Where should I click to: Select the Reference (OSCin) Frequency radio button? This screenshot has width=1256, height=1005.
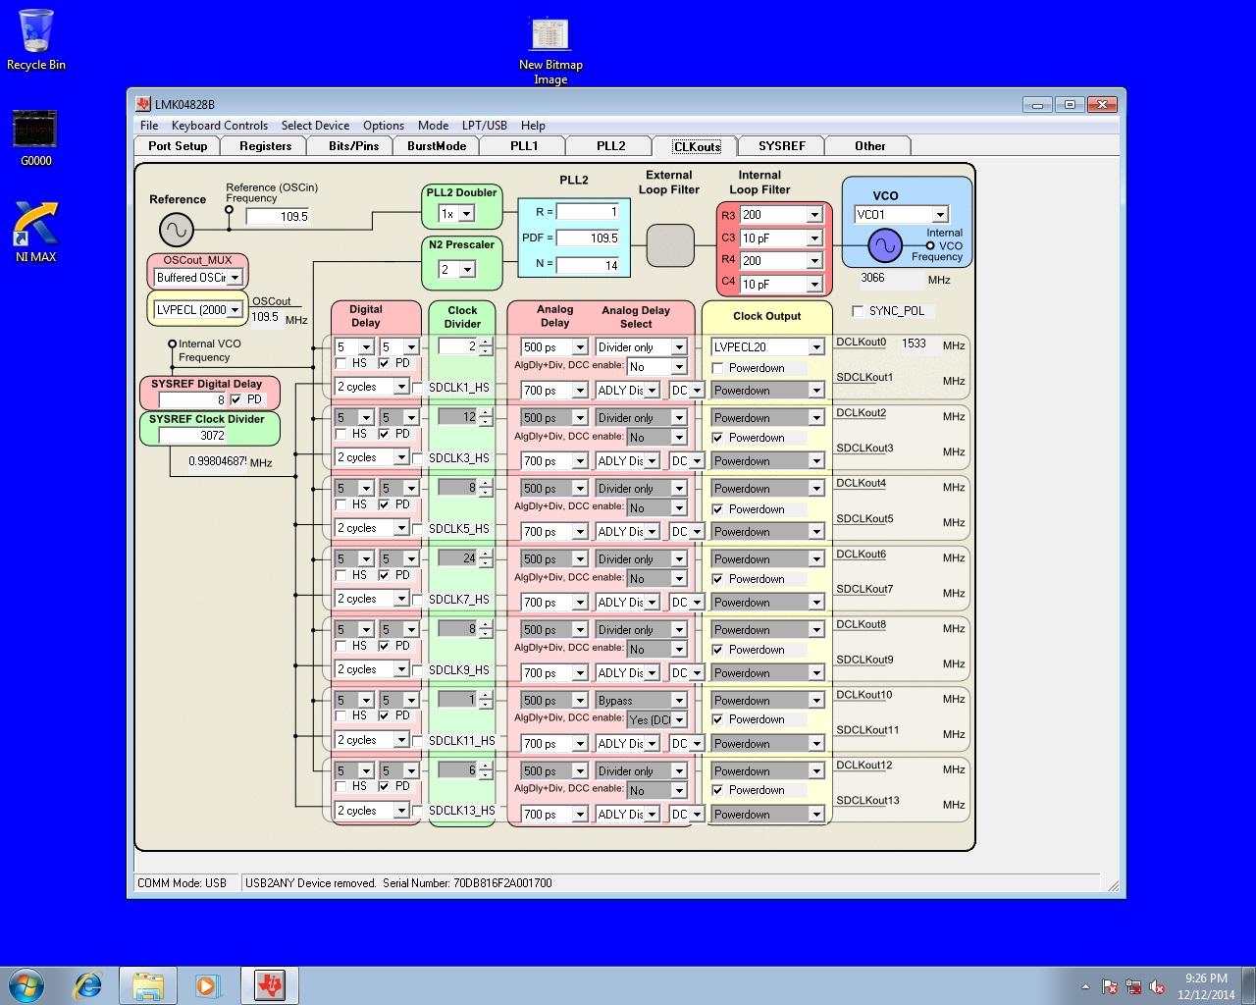pos(229,209)
